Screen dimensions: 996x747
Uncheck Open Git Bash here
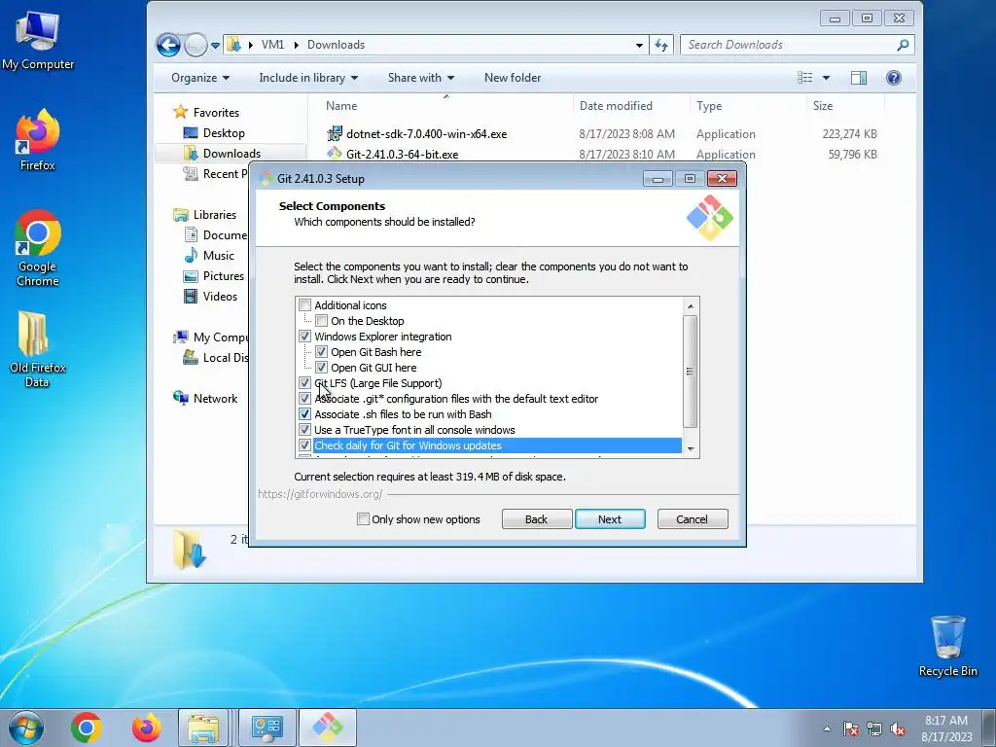click(x=321, y=352)
